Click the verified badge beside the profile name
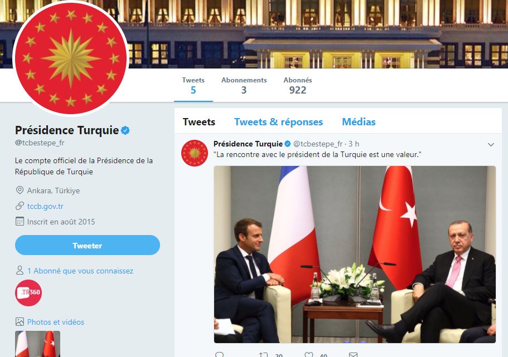508x357 pixels. coord(125,130)
